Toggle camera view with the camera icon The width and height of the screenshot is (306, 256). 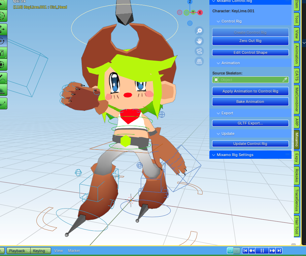point(200,51)
